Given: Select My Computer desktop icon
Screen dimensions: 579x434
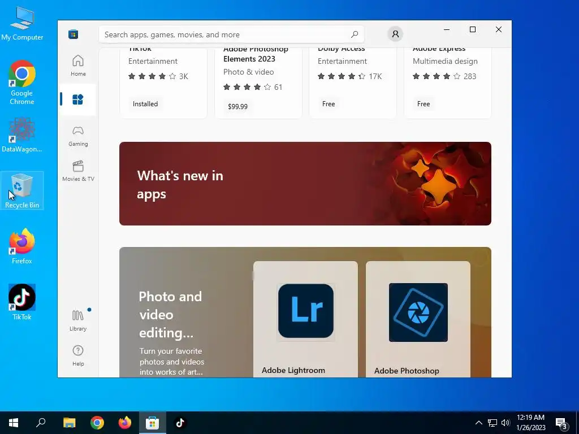Looking at the screenshot, I should 22,23.
